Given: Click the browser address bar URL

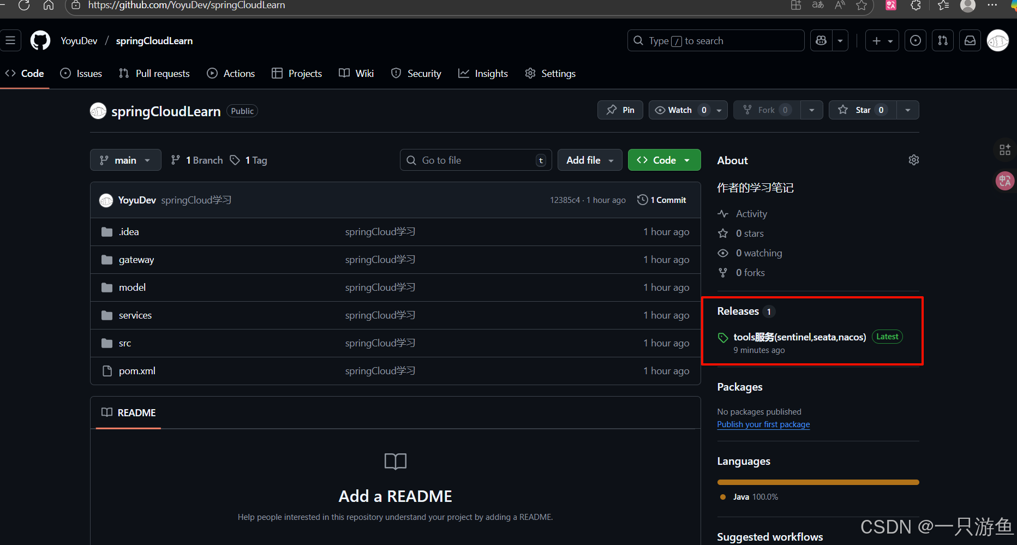Looking at the screenshot, I should (187, 5).
